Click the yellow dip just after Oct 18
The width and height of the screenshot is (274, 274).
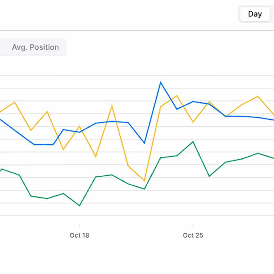click(95, 157)
